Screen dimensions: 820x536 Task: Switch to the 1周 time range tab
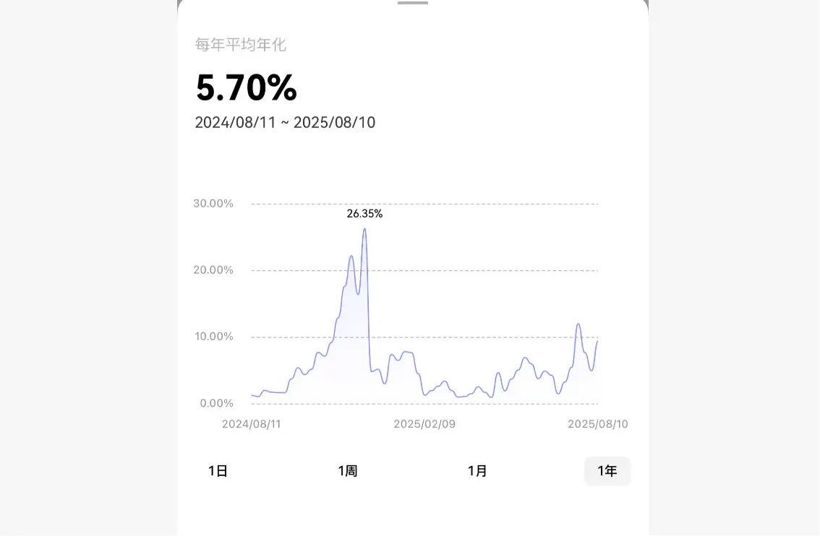[x=349, y=470]
